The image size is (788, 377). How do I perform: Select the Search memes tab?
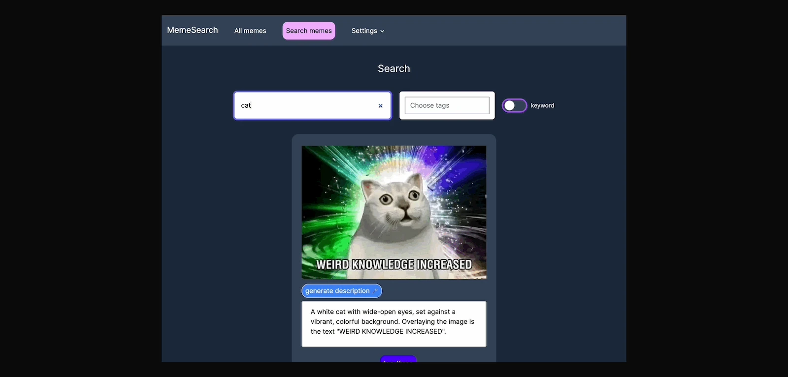click(309, 31)
